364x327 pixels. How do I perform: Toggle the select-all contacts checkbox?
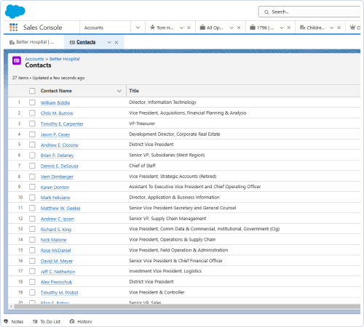coord(32,91)
